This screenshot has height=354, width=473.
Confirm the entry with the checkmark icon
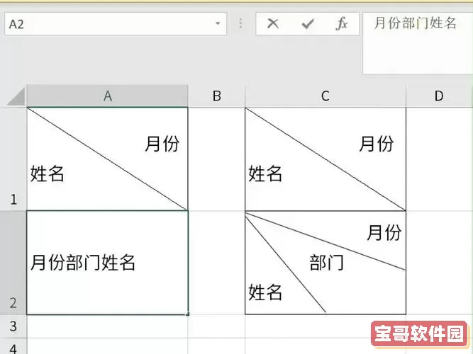[308, 24]
